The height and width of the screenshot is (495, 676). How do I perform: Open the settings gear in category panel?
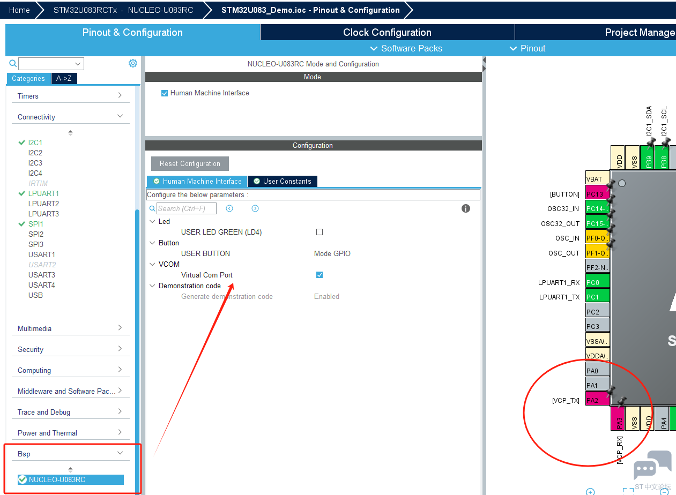[133, 63]
